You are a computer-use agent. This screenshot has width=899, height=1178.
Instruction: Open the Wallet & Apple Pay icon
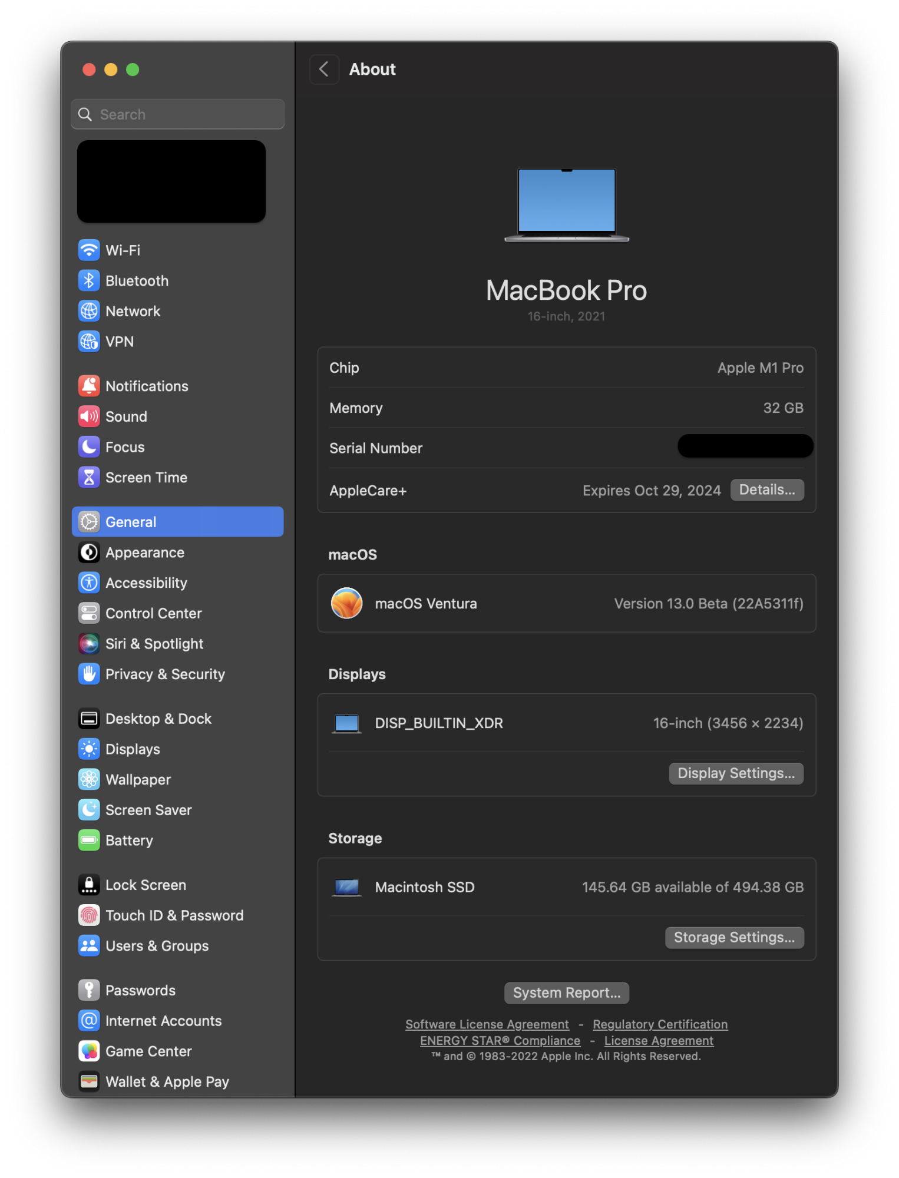coord(89,1081)
